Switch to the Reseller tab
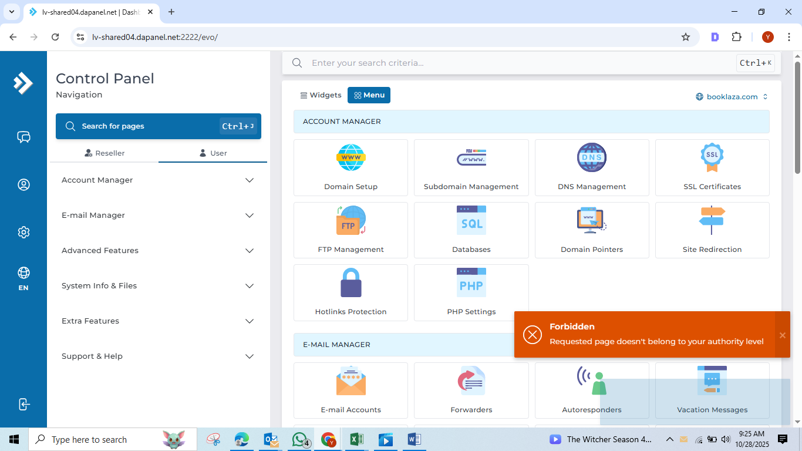Image resolution: width=802 pixels, height=451 pixels. (x=105, y=153)
